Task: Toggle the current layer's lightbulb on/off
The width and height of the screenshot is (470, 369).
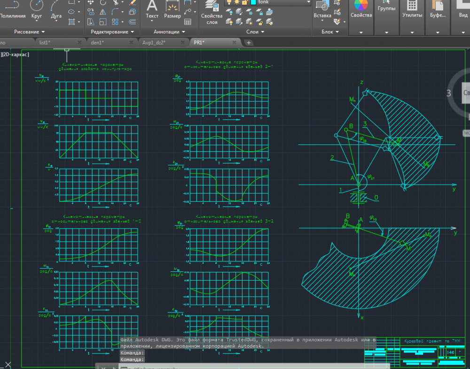Action: point(229,2)
